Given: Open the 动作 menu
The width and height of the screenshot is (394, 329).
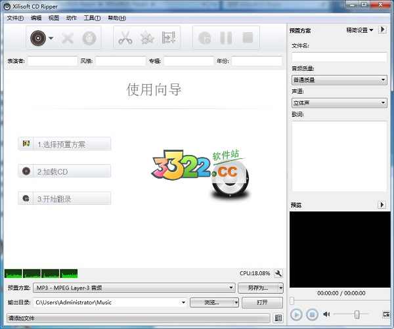Looking at the screenshot, I should coord(71,18).
